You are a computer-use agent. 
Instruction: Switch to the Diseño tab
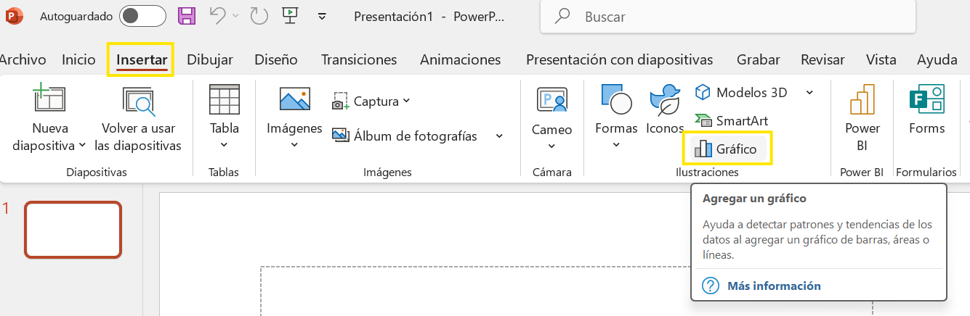[x=276, y=59]
